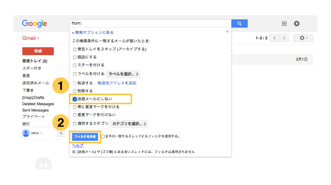Open 旅行 label

point(26,124)
